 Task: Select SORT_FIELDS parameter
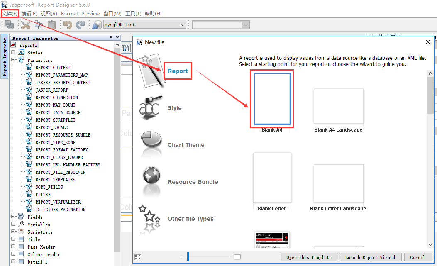coord(49,187)
